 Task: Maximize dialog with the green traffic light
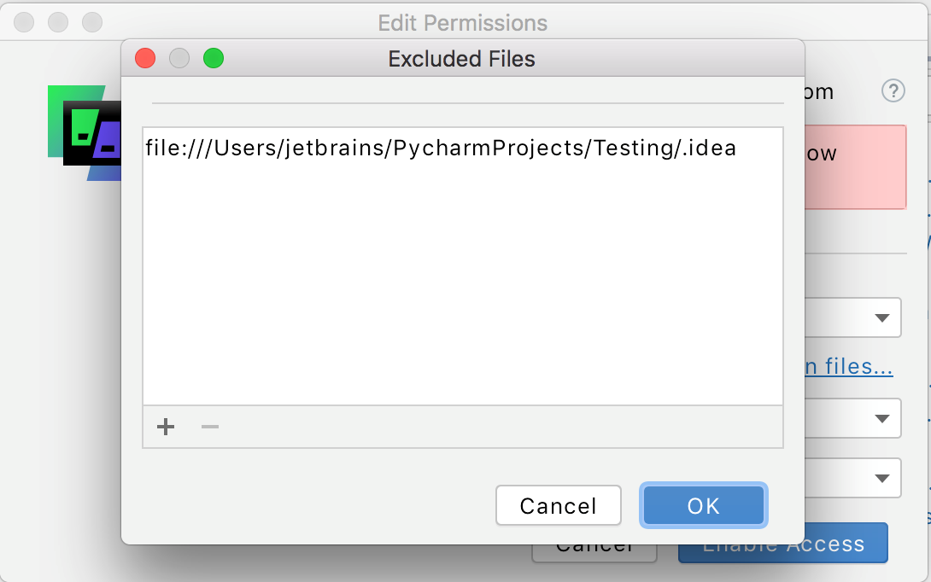click(214, 58)
